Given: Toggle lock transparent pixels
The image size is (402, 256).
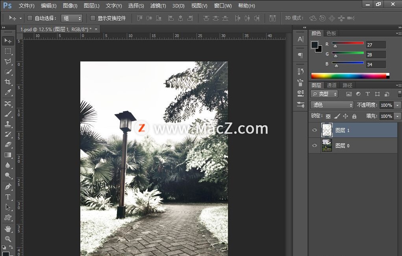Looking at the screenshot, I should (x=328, y=116).
